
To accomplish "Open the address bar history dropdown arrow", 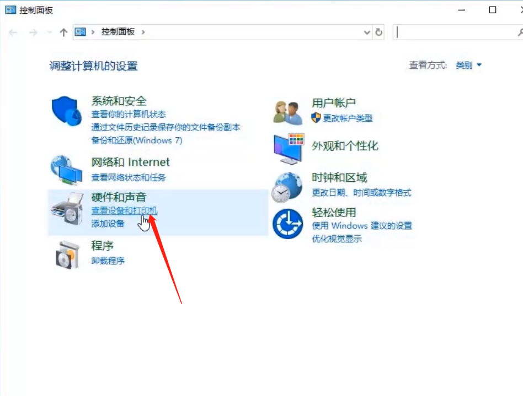I will (x=367, y=32).
